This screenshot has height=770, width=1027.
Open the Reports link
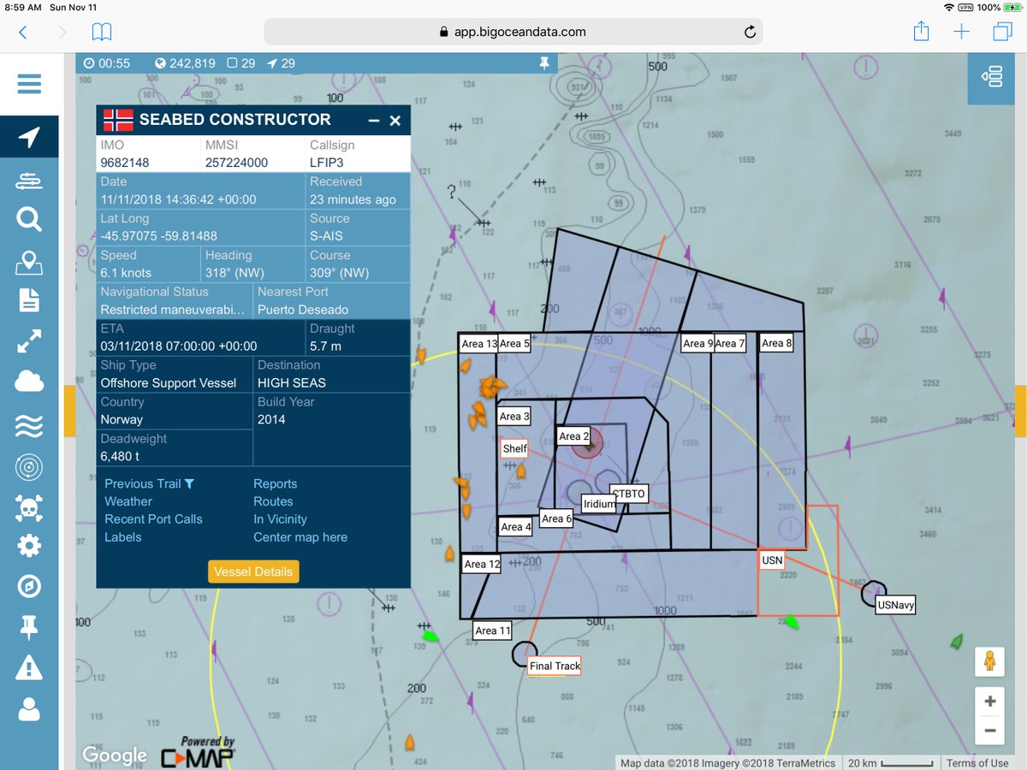coord(276,483)
